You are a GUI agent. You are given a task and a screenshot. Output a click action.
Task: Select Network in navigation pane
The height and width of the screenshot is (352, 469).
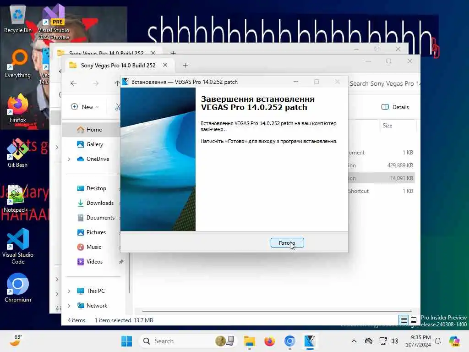[x=93, y=306]
